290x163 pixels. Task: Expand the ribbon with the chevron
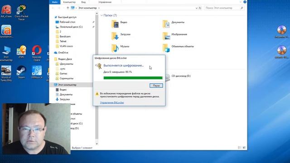click(x=241, y=2)
